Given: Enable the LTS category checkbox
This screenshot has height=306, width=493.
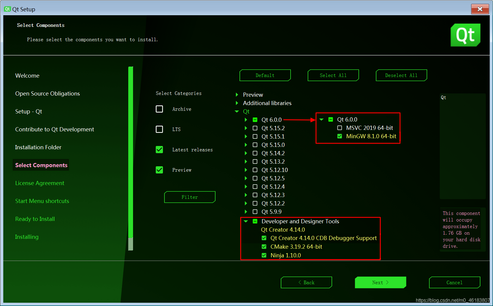Looking at the screenshot, I should pos(159,129).
